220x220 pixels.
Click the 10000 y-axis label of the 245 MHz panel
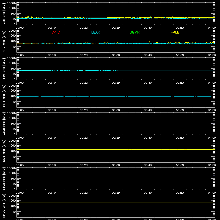point(12,3)
